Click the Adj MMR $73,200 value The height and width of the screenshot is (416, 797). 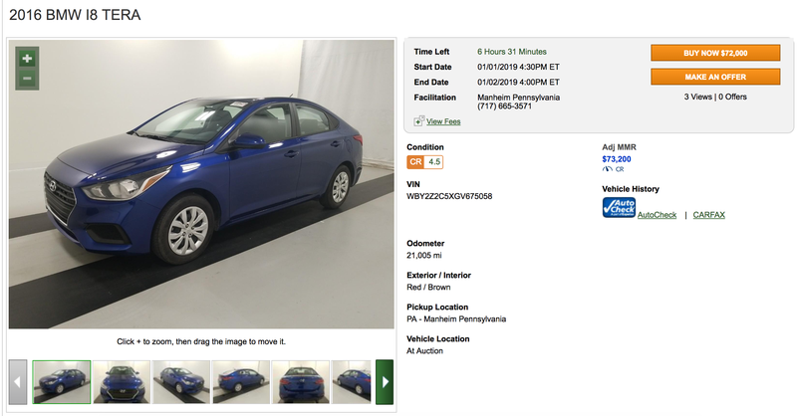pyautogui.click(x=616, y=159)
